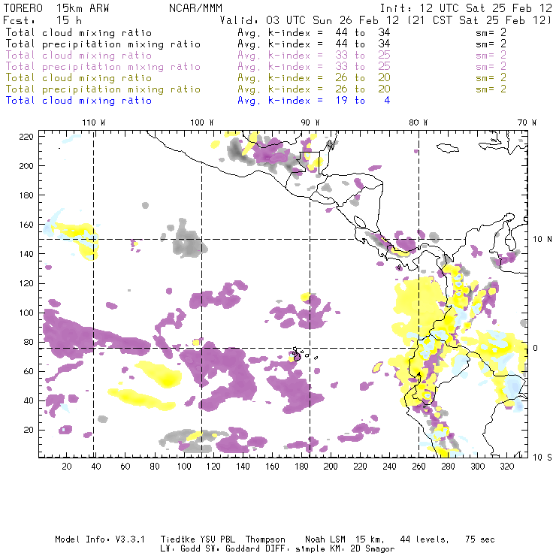Select the "10 S" latitude label
The width and height of the screenshot is (556, 556).
[x=542, y=458]
